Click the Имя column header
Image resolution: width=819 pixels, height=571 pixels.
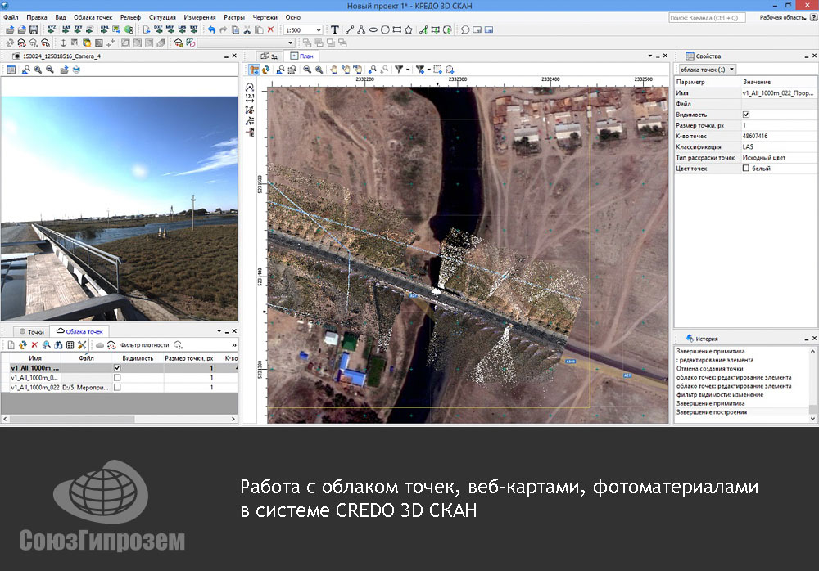(35, 358)
